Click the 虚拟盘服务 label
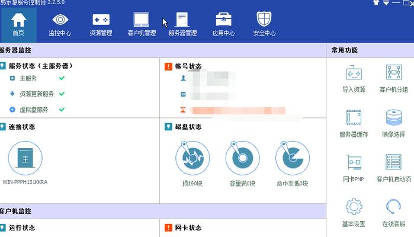The width and height of the screenshot is (414, 237). tap(34, 110)
